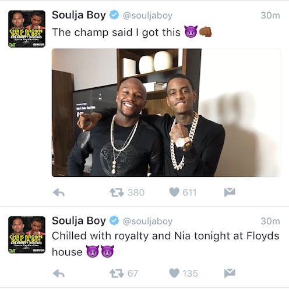Retweet the tweet with 67 retweets
Image resolution: width=289 pixels, height=289 pixels.
pyautogui.click(x=117, y=274)
